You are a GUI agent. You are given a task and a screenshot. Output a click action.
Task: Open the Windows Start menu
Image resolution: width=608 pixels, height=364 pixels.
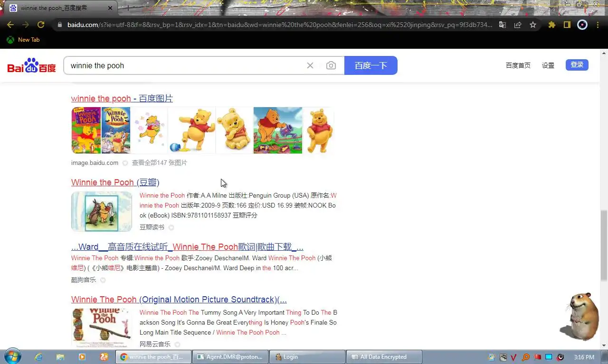[12, 357]
